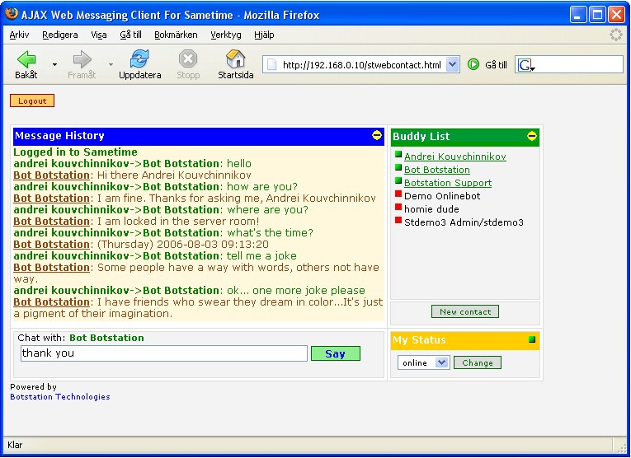Open the Arkiv menu

pyautogui.click(x=19, y=35)
